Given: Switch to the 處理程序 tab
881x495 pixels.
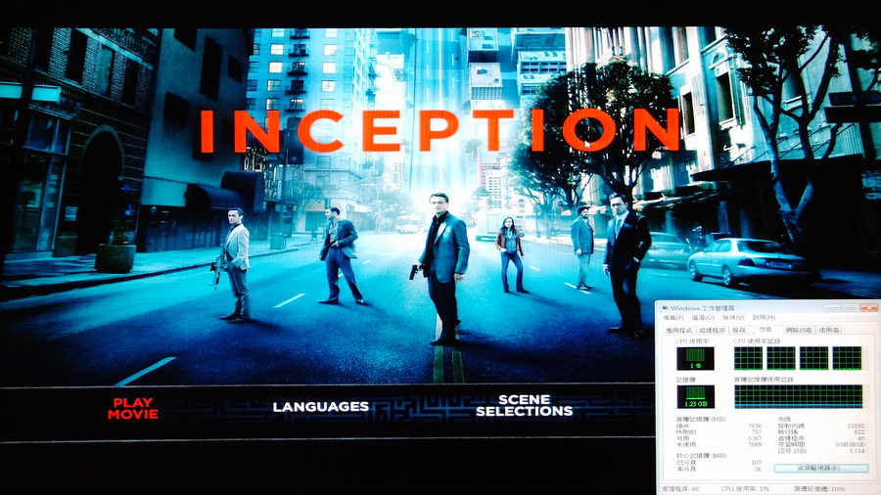Looking at the screenshot, I should coord(712,330).
